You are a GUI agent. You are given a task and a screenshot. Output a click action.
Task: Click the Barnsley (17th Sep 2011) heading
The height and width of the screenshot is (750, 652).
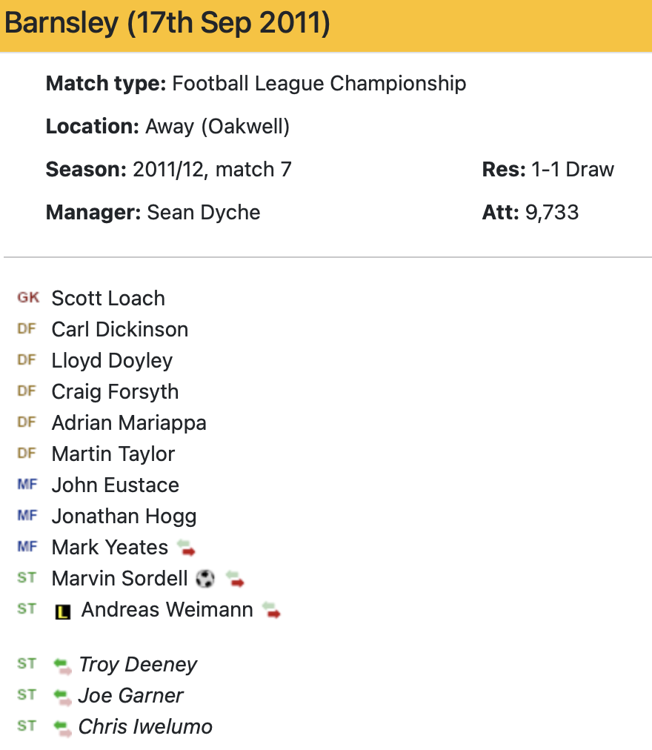point(167,24)
